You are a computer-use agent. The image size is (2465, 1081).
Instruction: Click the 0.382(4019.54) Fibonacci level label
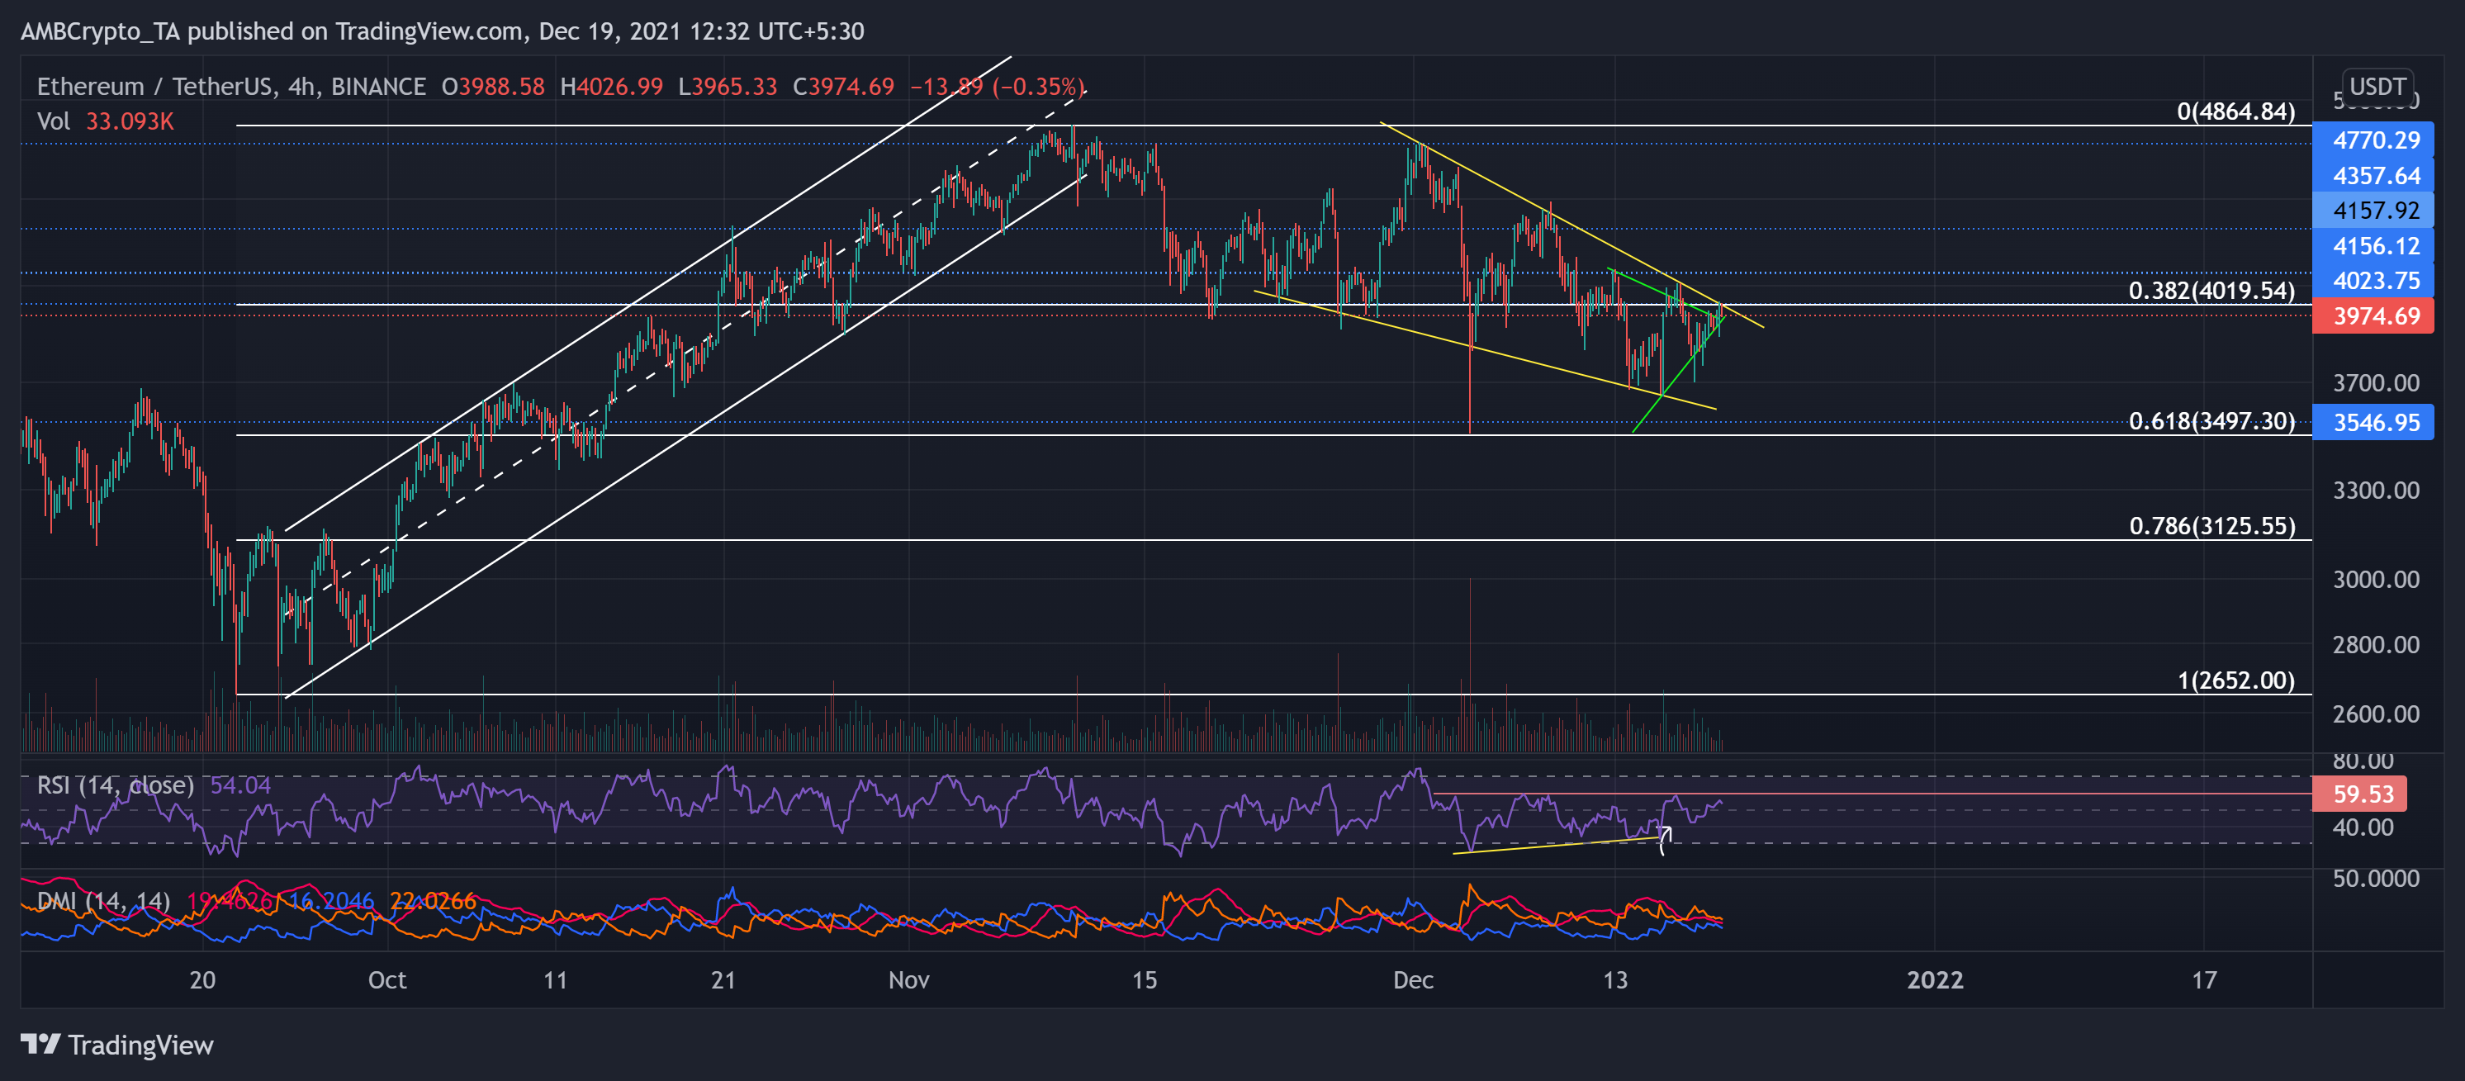click(2211, 291)
